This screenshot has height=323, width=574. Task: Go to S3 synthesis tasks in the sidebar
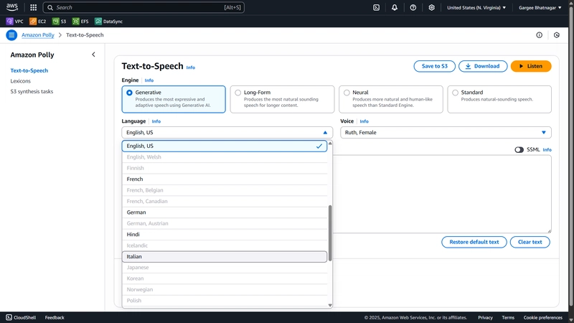[x=32, y=92]
